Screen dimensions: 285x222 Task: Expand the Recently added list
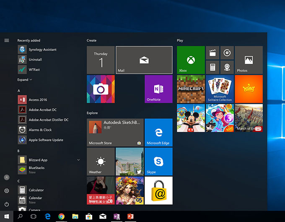coord(25,80)
